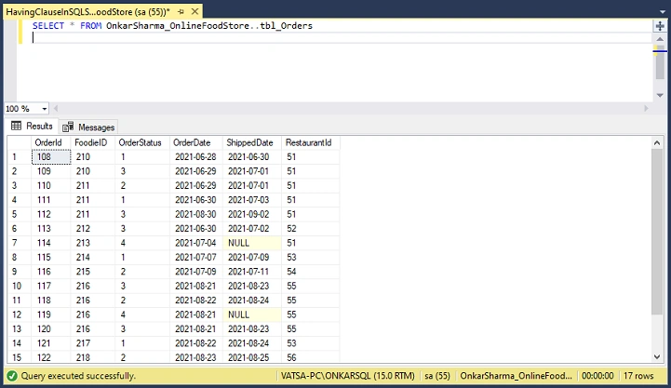Select the ShippedDate column header

[251, 142]
